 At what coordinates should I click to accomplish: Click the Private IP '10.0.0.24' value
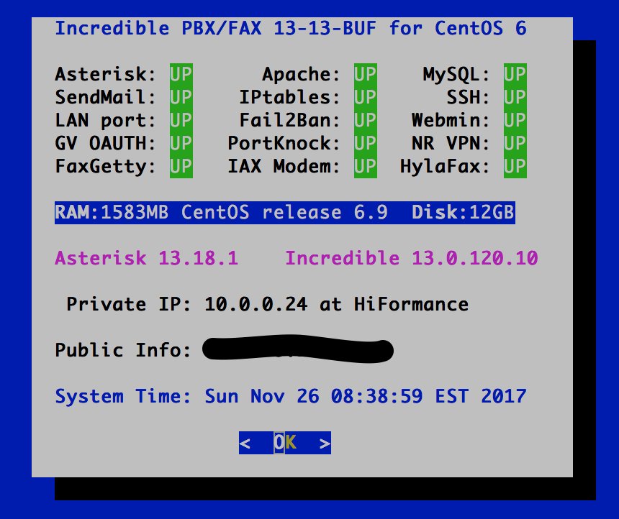[256, 305]
